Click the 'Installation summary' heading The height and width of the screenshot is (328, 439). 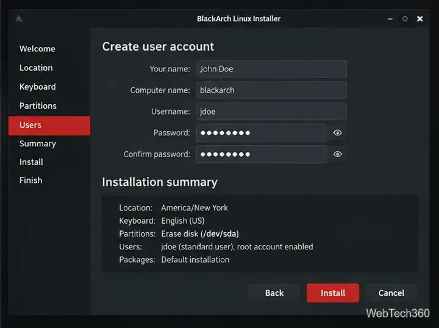(x=160, y=182)
